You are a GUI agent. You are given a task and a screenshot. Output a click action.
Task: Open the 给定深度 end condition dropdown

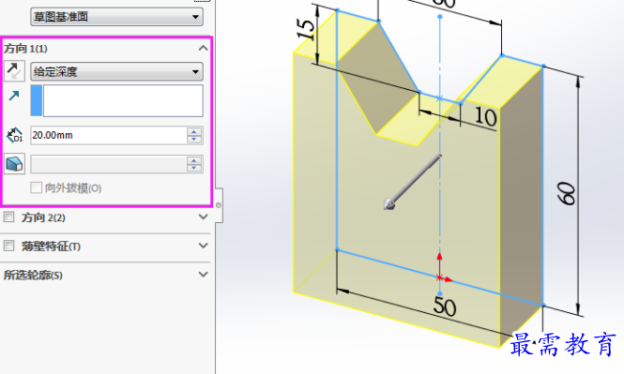[x=116, y=71]
